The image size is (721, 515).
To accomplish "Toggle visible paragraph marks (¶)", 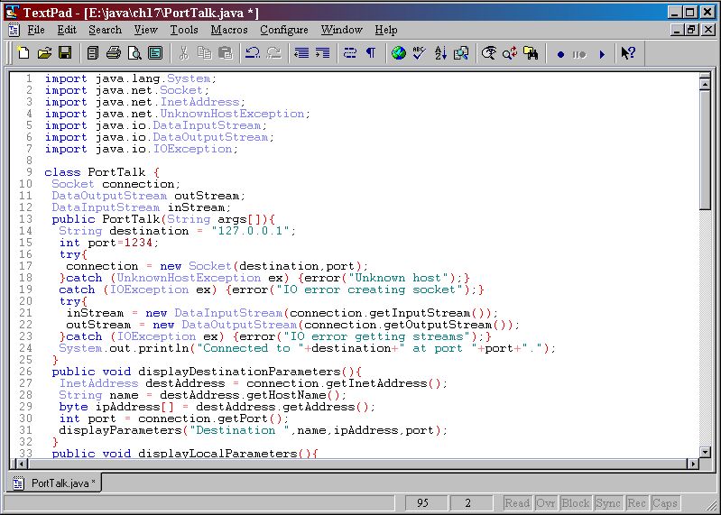I will 370,54.
